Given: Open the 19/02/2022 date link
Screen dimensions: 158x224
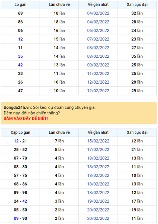Looking at the screenshot, I should [98, 201].
